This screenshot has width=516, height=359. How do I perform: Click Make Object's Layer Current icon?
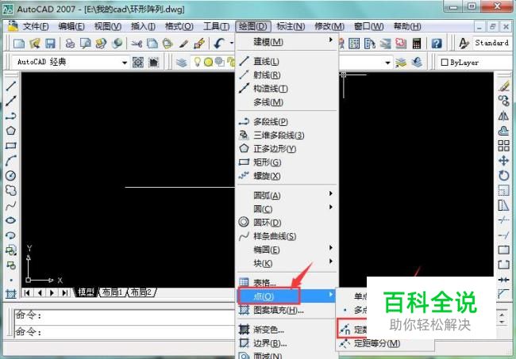(401, 62)
